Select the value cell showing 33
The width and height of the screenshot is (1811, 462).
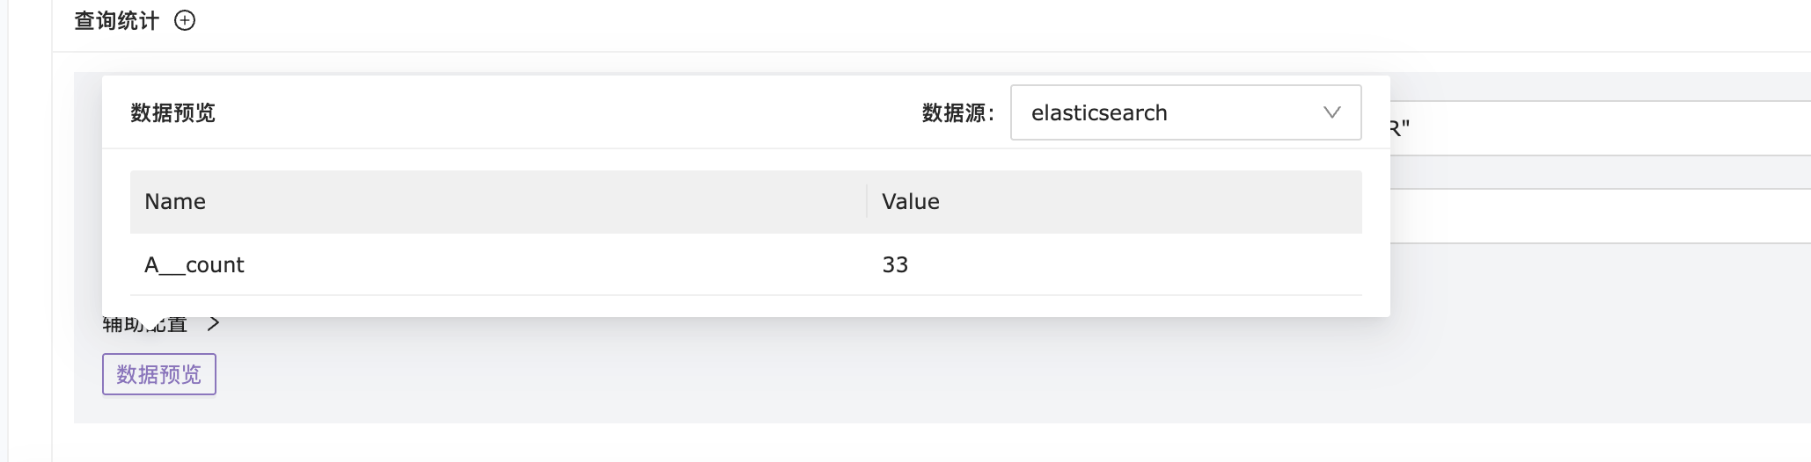895,265
